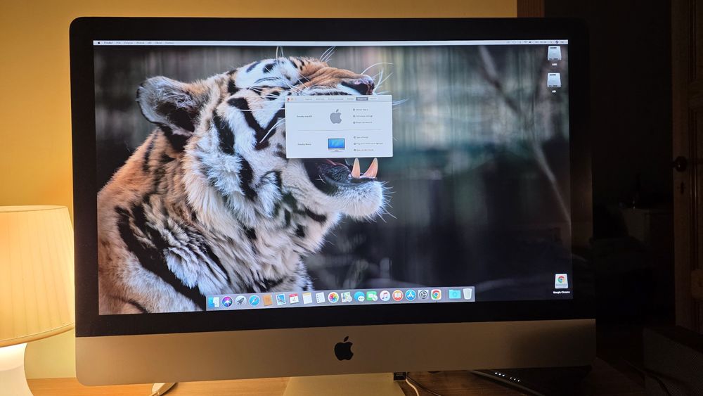Open the middle link beside the Apple logo
The image size is (703, 396).
363,116
